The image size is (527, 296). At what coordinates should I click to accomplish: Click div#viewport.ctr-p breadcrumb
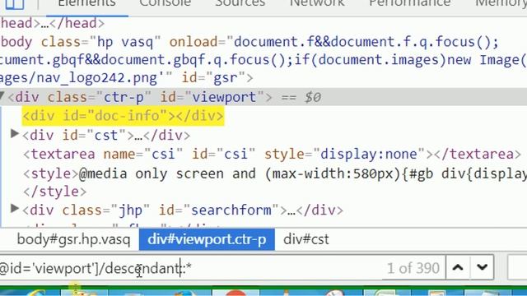click(x=207, y=239)
